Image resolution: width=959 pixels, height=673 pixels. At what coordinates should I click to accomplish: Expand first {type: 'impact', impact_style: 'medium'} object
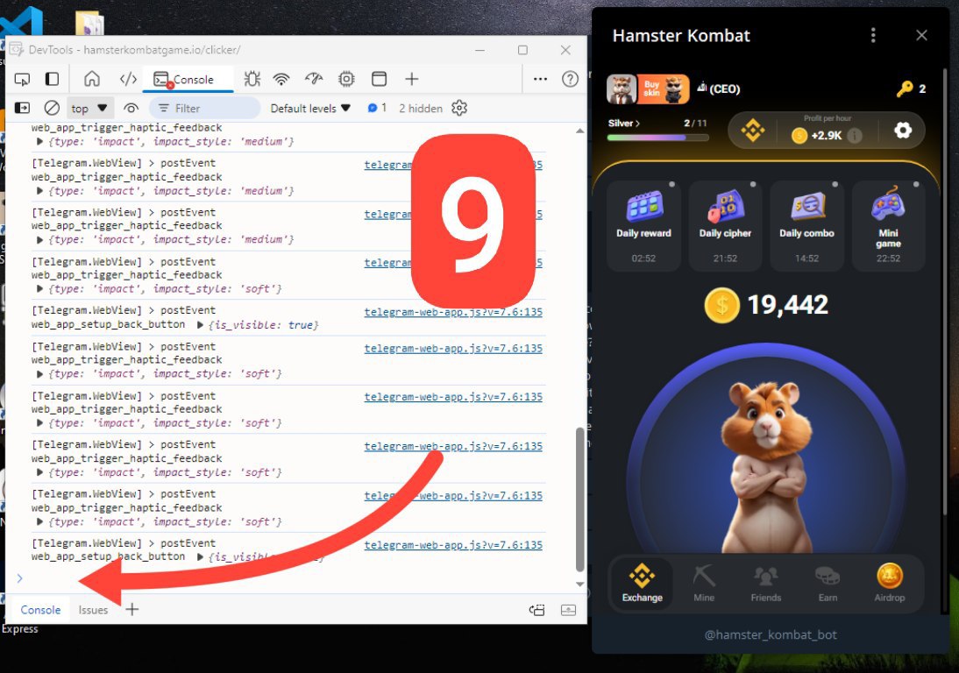(39, 142)
